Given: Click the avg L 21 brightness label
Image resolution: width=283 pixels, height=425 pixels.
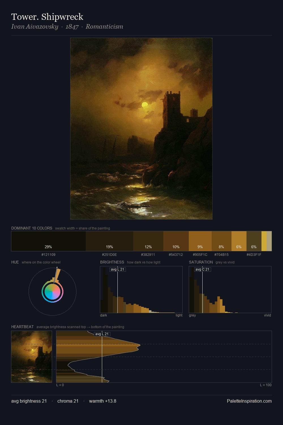Looking at the screenshot, I should click(117, 269).
